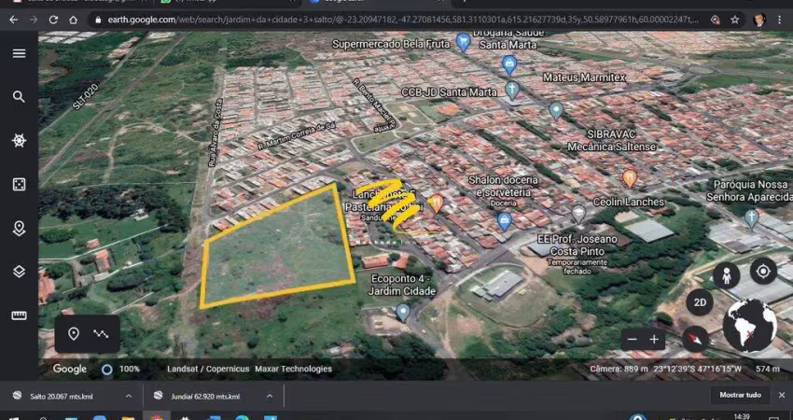Click the EE Prof. Joseano Costa Pinto school marker
The width and height of the screenshot is (793, 420).
click(x=578, y=214)
